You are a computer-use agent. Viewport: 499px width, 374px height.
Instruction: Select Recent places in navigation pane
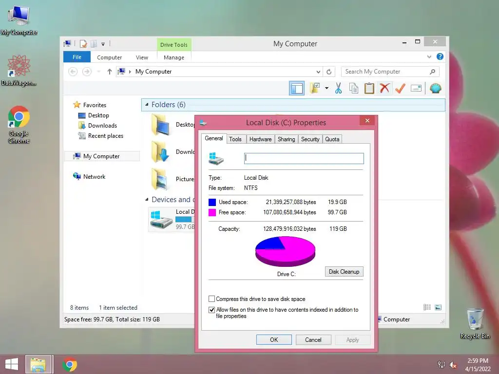tap(105, 136)
